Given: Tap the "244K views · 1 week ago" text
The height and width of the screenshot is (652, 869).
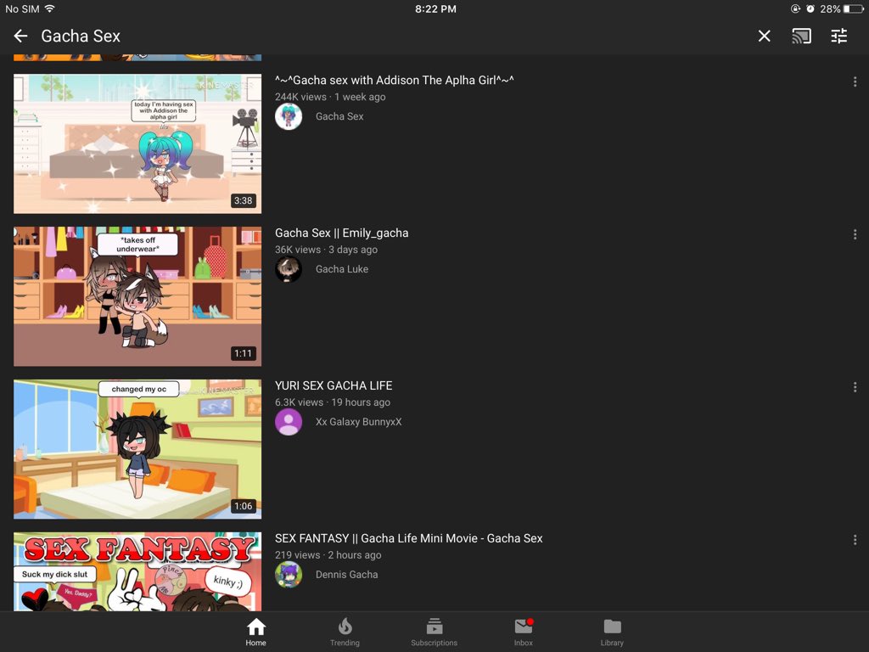Looking at the screenshot, I should click(x=330, y=97).
